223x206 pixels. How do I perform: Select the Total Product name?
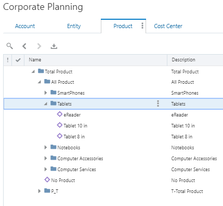coord(59,72)
